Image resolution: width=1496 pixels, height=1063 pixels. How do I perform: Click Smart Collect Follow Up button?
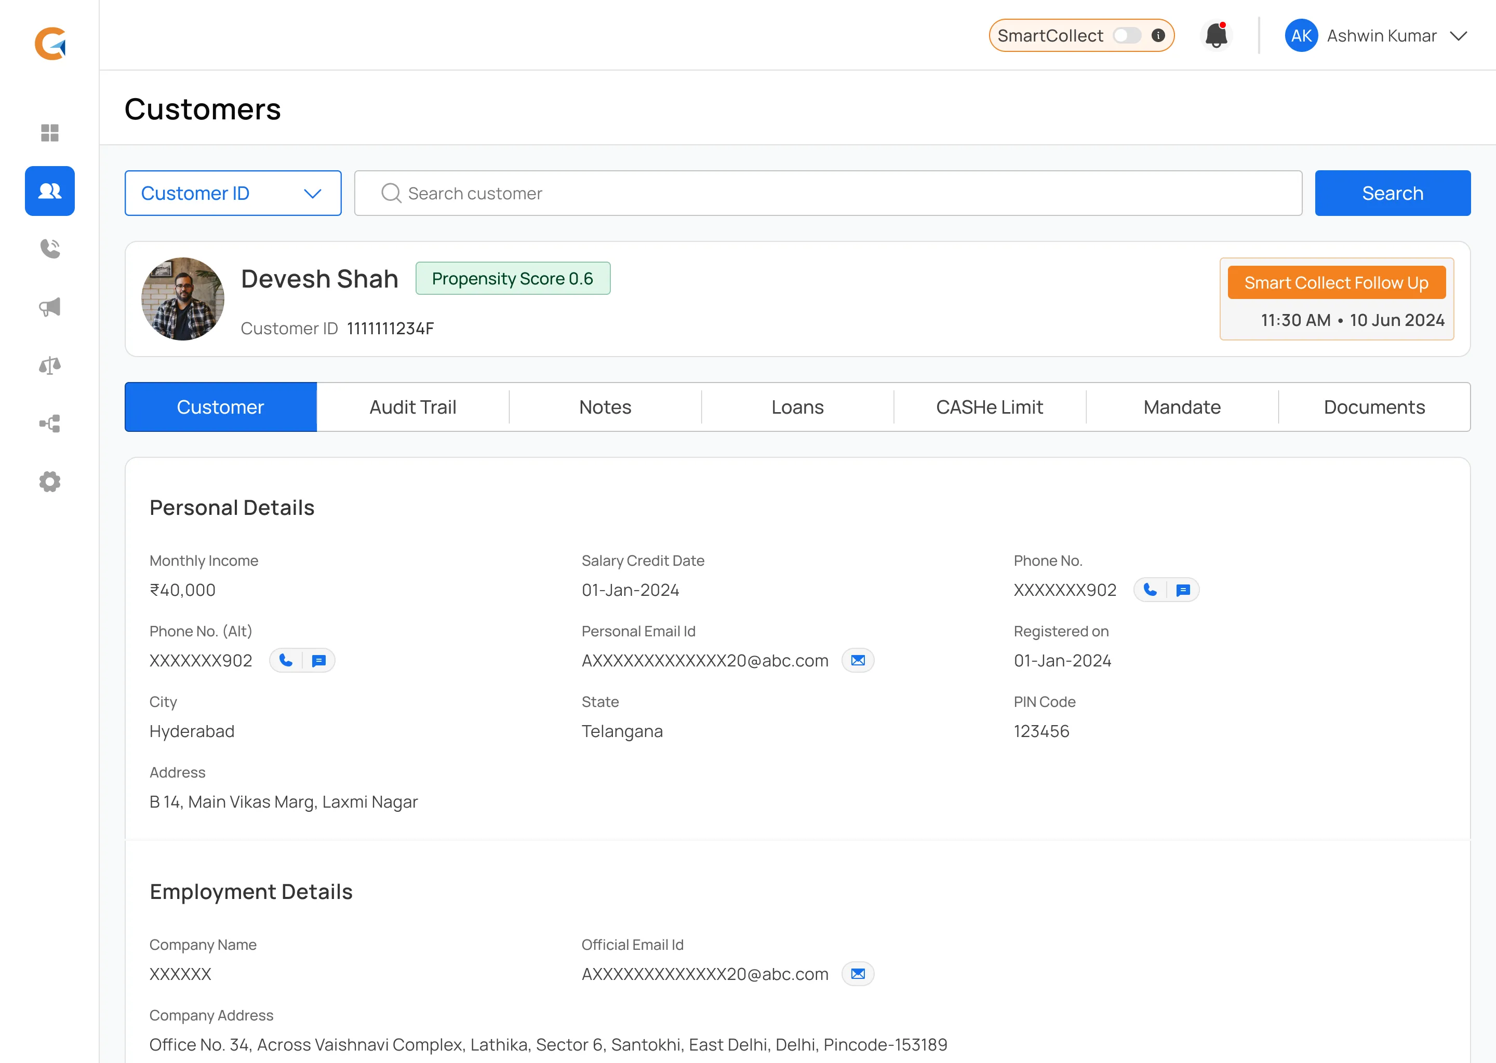coord(1336,283)
